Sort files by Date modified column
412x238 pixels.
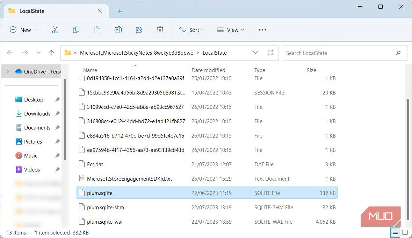click(208, 70)
